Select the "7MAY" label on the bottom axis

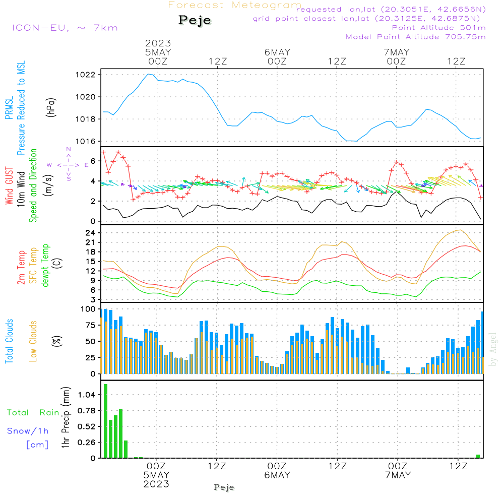pos(398,475)
